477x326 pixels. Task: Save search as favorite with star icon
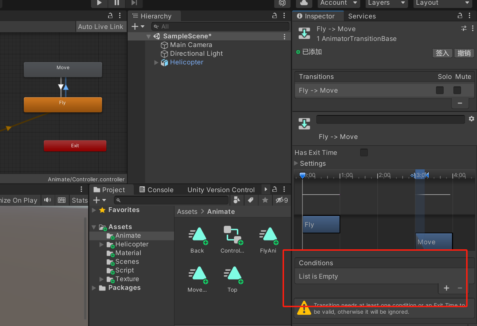click(x=265, y=200)
